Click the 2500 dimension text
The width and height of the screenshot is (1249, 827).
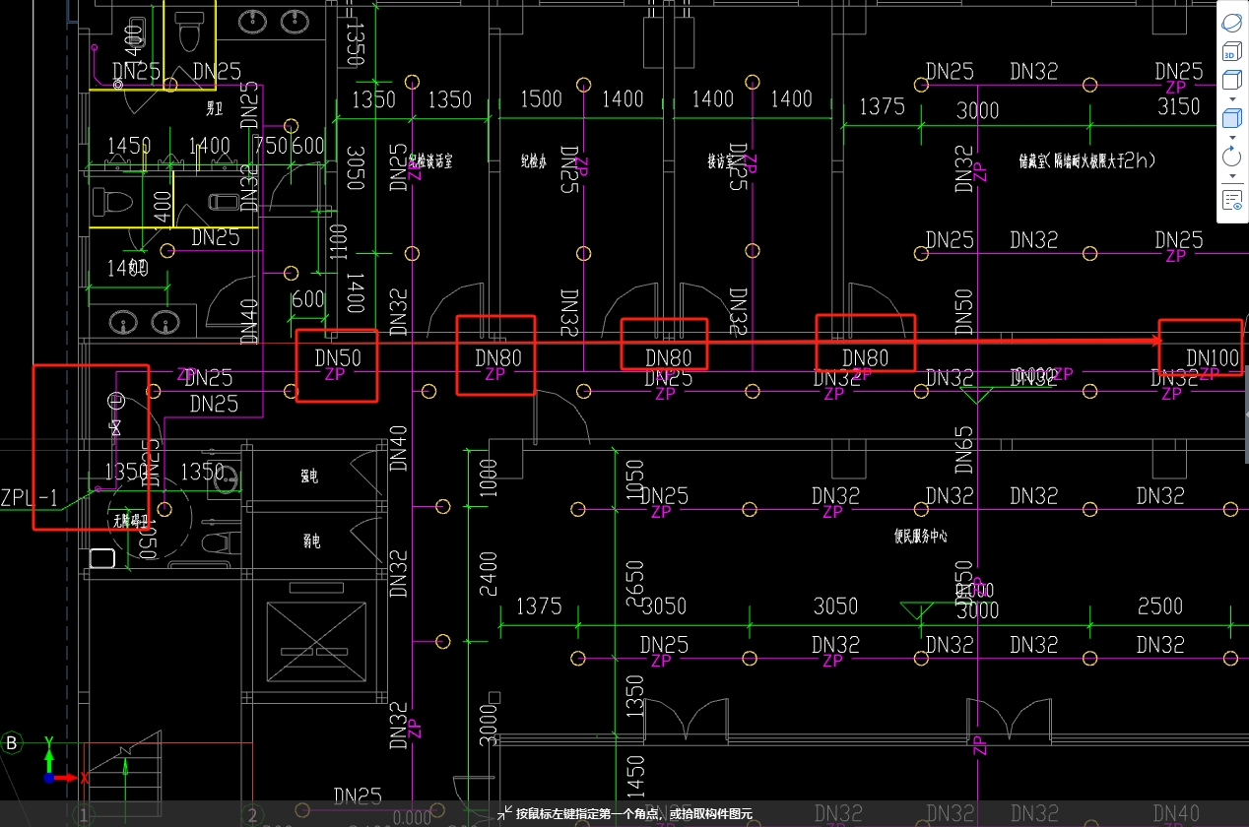[x=1160, y=605]
